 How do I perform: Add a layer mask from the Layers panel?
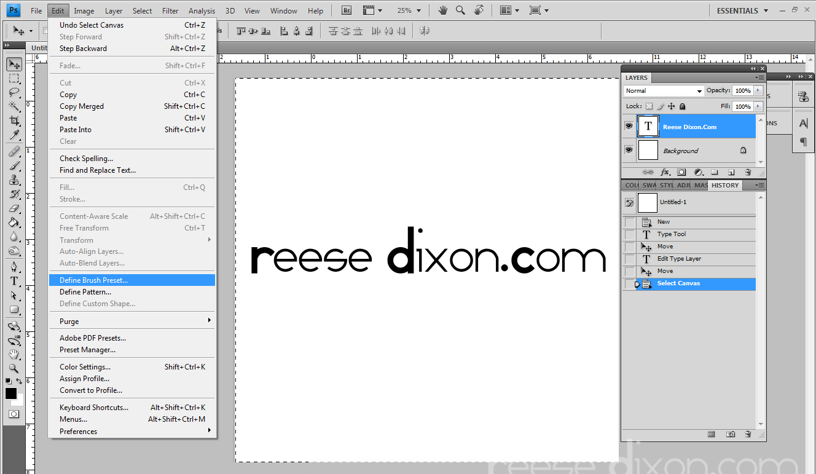click(x=681, y=173)
